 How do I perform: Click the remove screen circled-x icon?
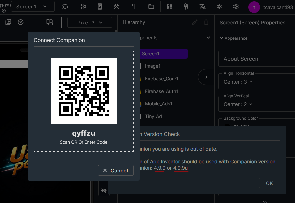coord(21,22)
